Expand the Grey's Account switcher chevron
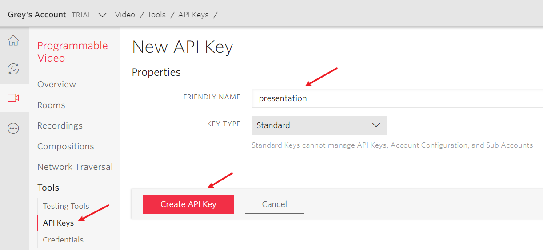 pos(102,15)
